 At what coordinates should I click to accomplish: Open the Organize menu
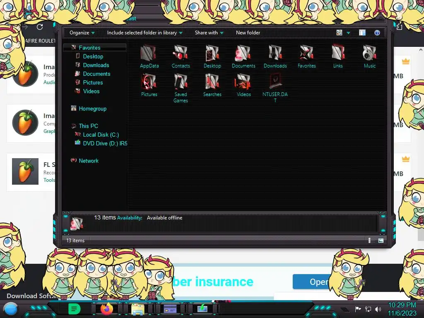click(x=82, y=33)
